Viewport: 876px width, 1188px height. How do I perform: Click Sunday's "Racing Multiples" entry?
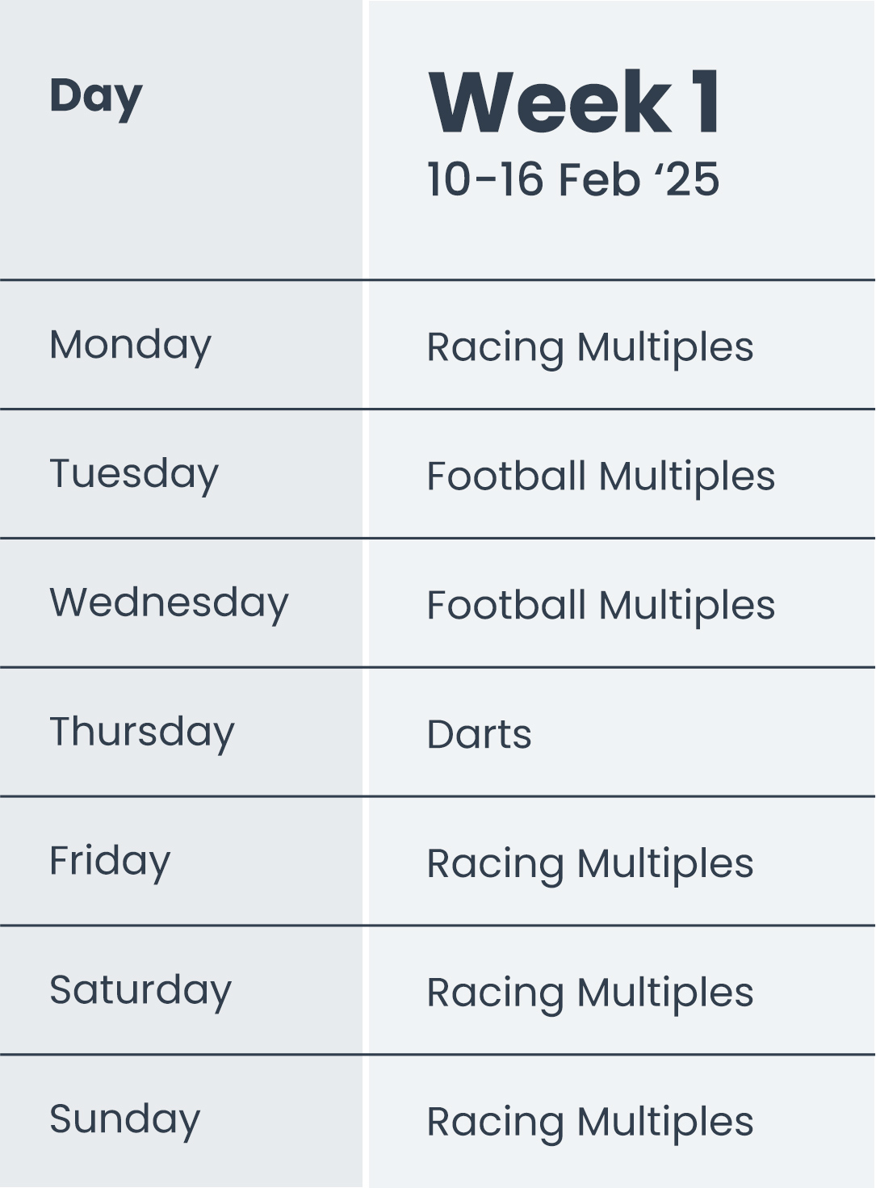[x=589, y=1123]
